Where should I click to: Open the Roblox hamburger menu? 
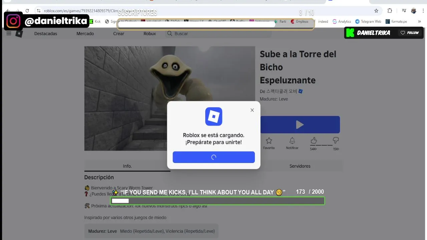[9, 33]
